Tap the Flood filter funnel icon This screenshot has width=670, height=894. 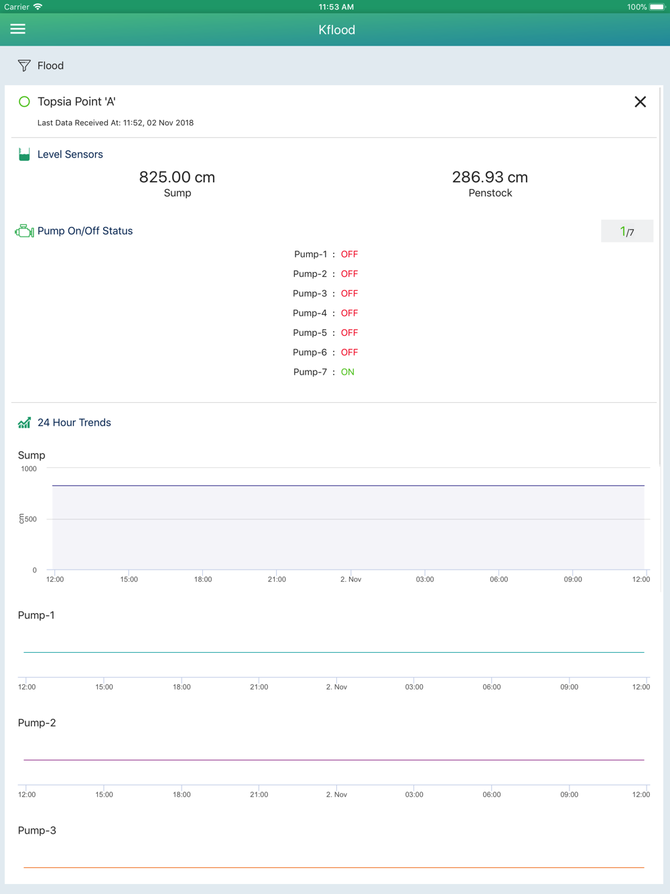(24, 66)
